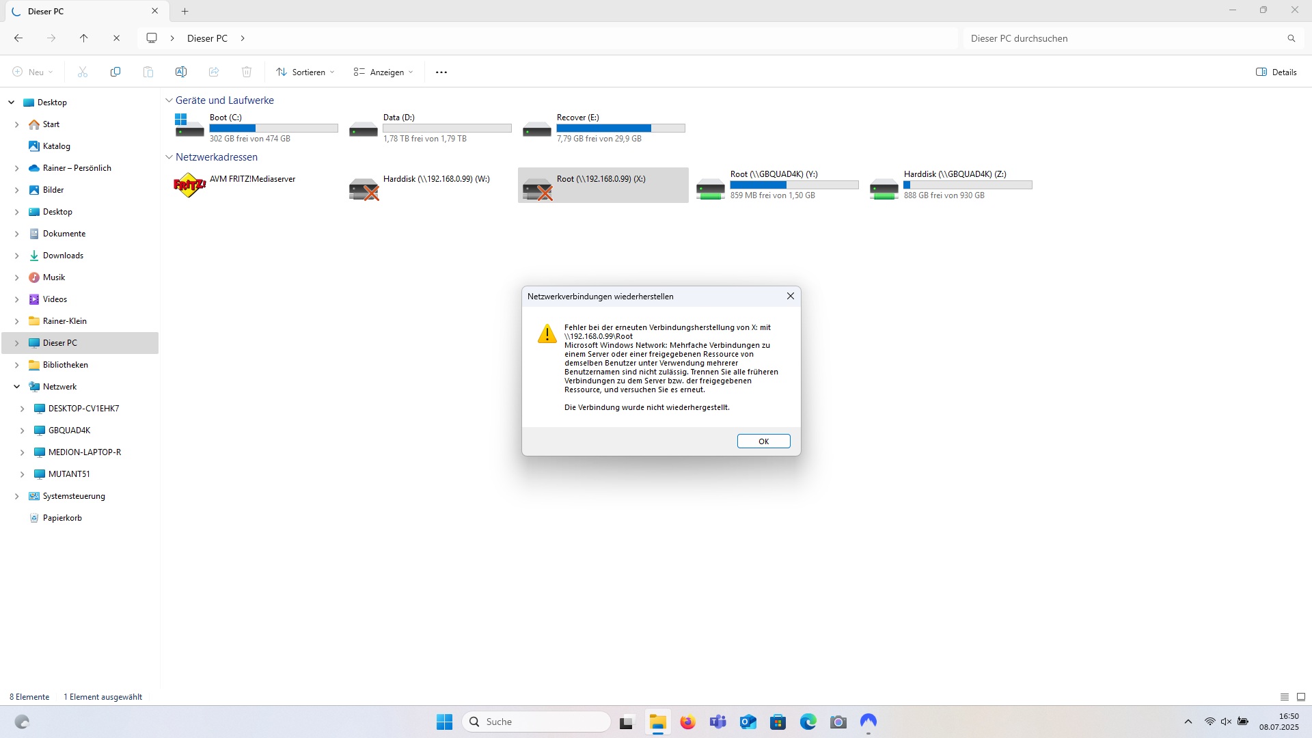The width and height of the screenshot is (1312, 738).
Task: Open the Sortieren dropdown menu
Action: pyautogui.click(x=305, y=72)
